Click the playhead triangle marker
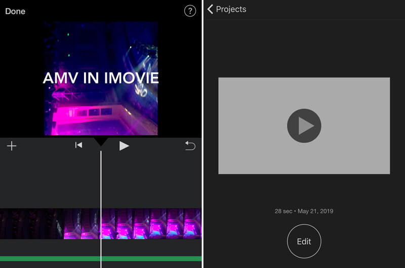The image size is (405, 268). tap(101, 141)
